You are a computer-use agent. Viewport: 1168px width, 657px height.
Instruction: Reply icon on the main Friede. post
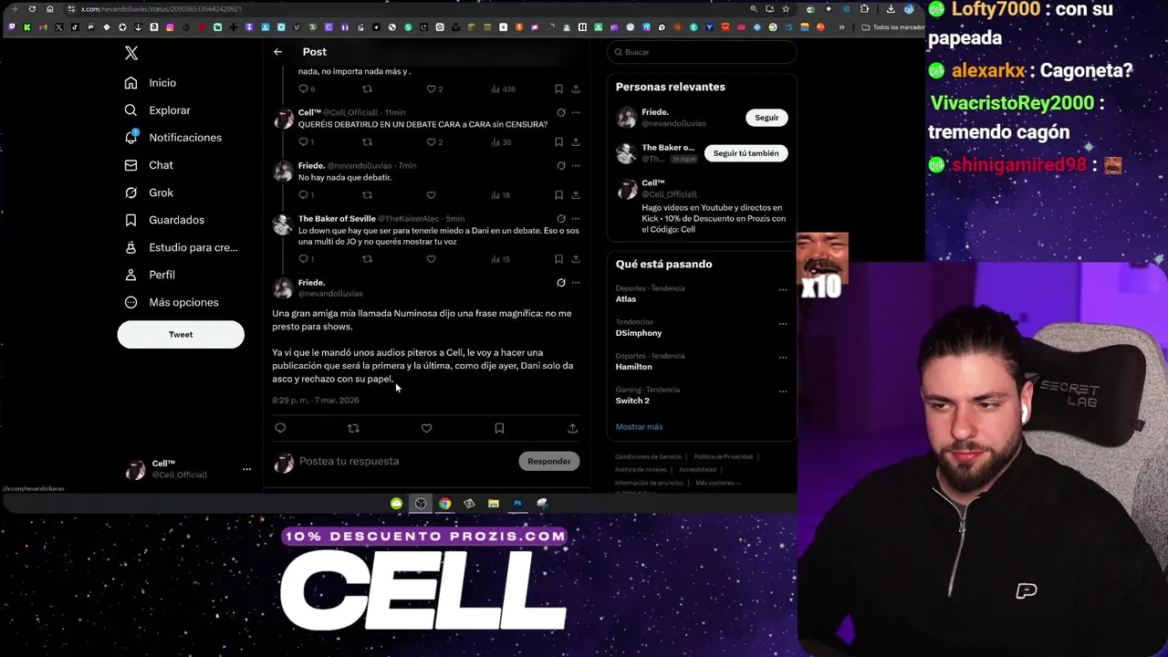point(280,428)
